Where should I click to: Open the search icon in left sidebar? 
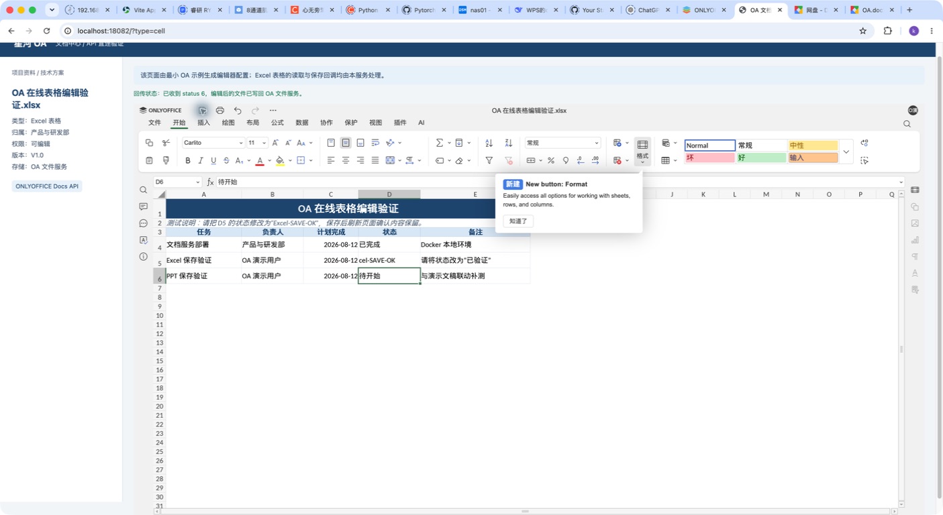tap(143, 190)
